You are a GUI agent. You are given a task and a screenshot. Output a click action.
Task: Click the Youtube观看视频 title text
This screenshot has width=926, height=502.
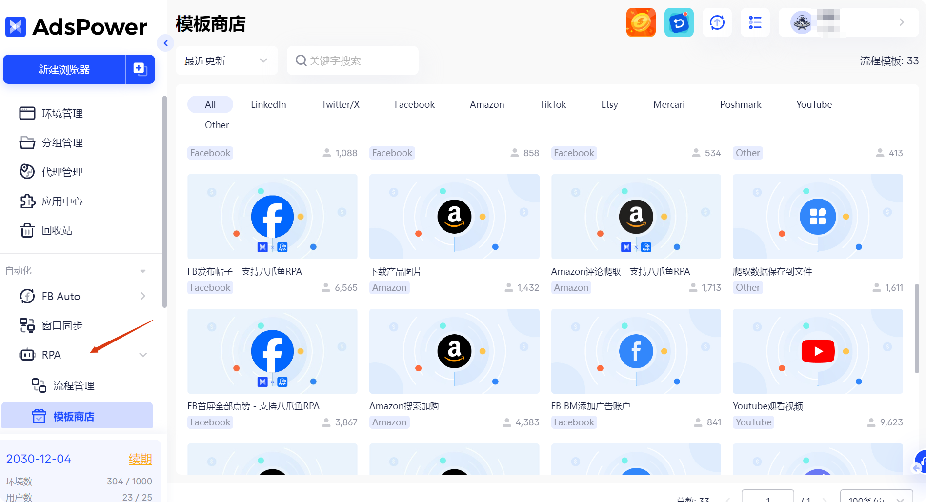768,406
